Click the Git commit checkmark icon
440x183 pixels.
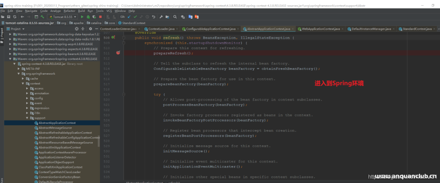(135, 17)
